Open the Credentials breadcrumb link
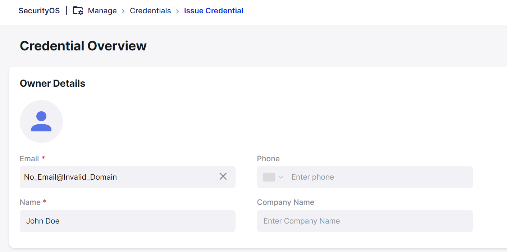Screen dimensions: 507x252 (150, 11)
